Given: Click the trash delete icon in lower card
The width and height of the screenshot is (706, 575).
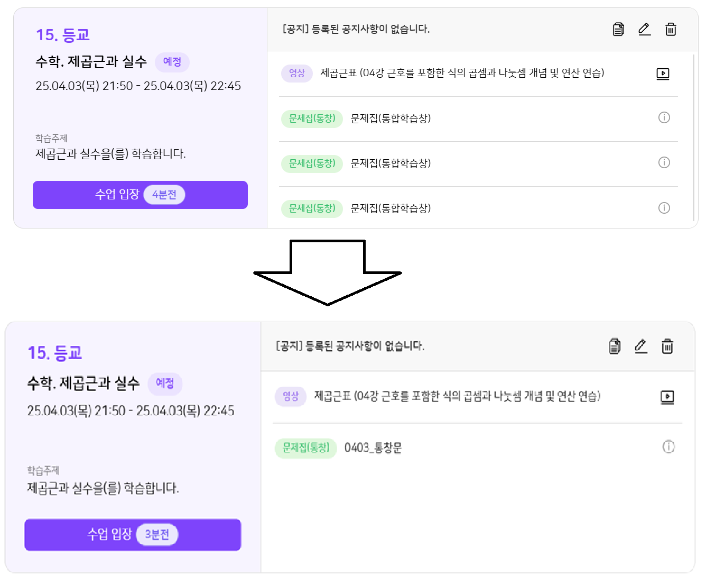Looking at the screenshot, I should [x=667, y=346].
